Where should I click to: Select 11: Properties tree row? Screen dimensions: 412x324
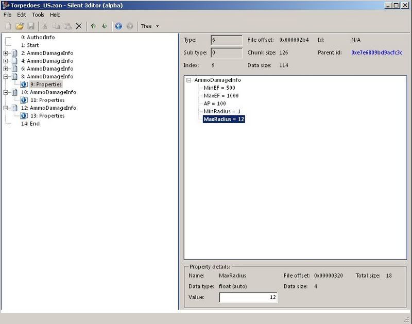tap(47, 100)
